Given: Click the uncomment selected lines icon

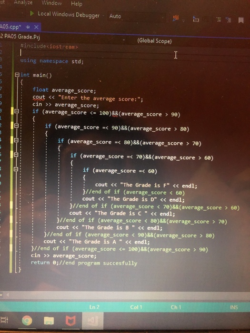Looking at the screenshot, I should click(229, 20).
